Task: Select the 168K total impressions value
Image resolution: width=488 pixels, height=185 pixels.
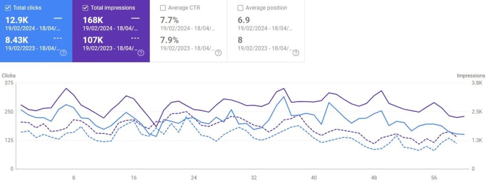Action: 93,20
